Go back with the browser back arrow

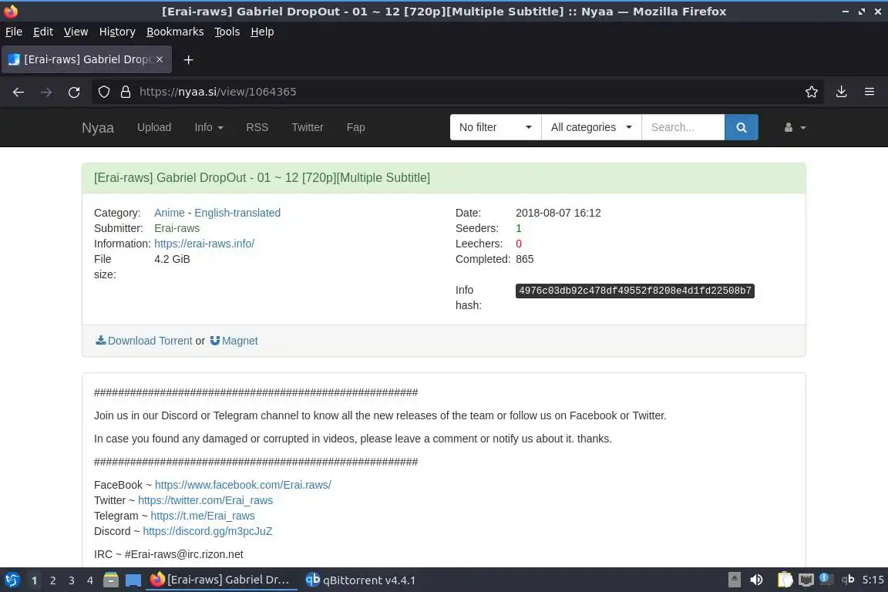coord(18,92)
